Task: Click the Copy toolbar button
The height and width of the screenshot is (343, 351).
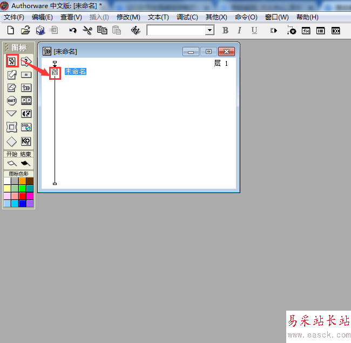Action: click(102, 30)
